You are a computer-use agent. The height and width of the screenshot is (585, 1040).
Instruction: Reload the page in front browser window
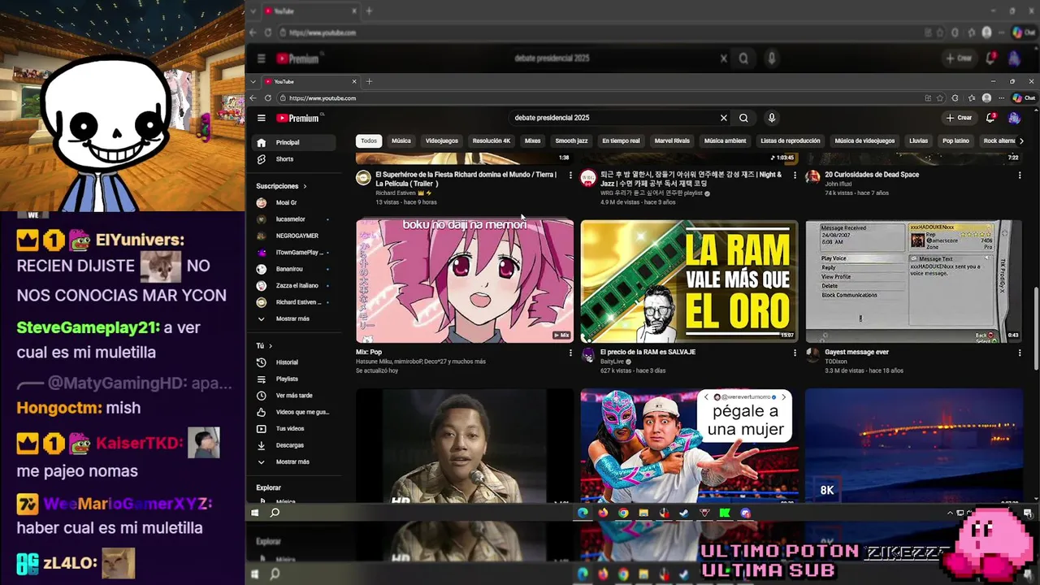point(268,98)
